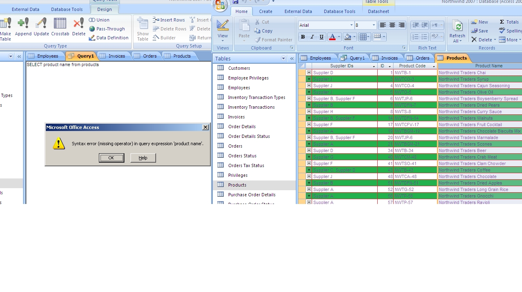
Task: Click product code NWTS-8 cell
Action: (x=415, y=112)
